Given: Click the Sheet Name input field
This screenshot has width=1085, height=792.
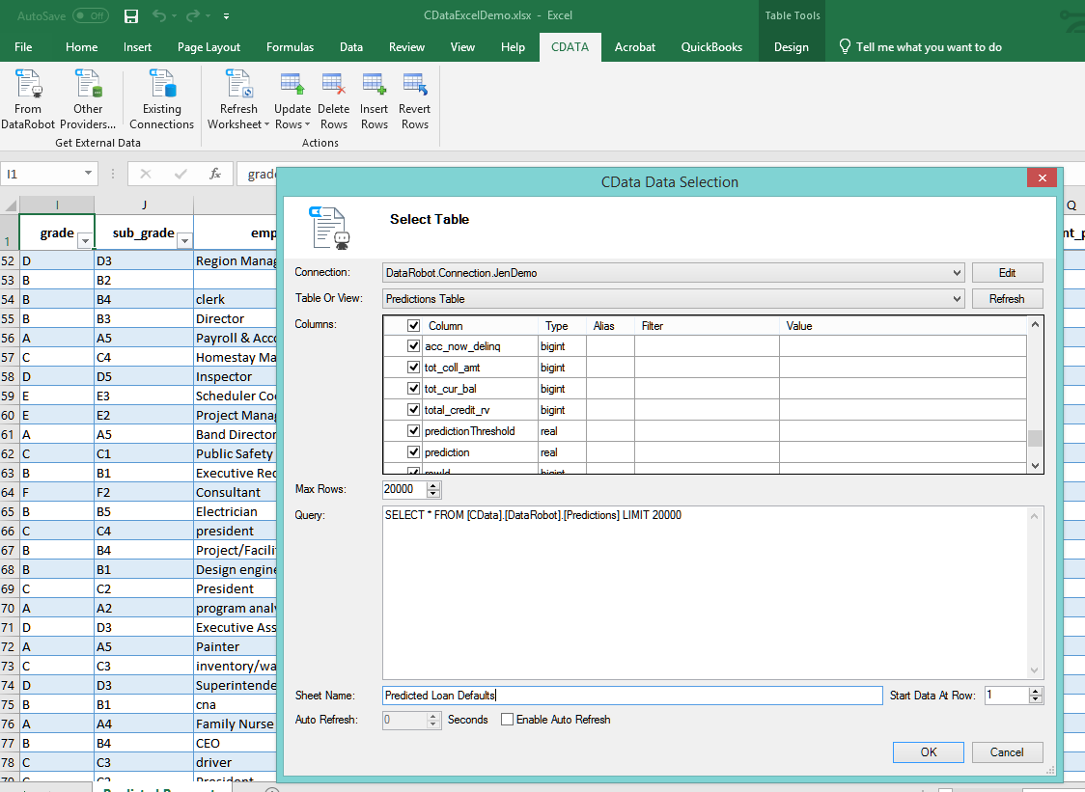Looking at the screenshot, I should click(x=632, y=696).
